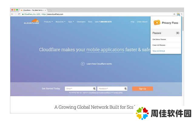This screenshot has width=194, height=121.
Task: Click the Under Attack? link
Action: [142, 22]
